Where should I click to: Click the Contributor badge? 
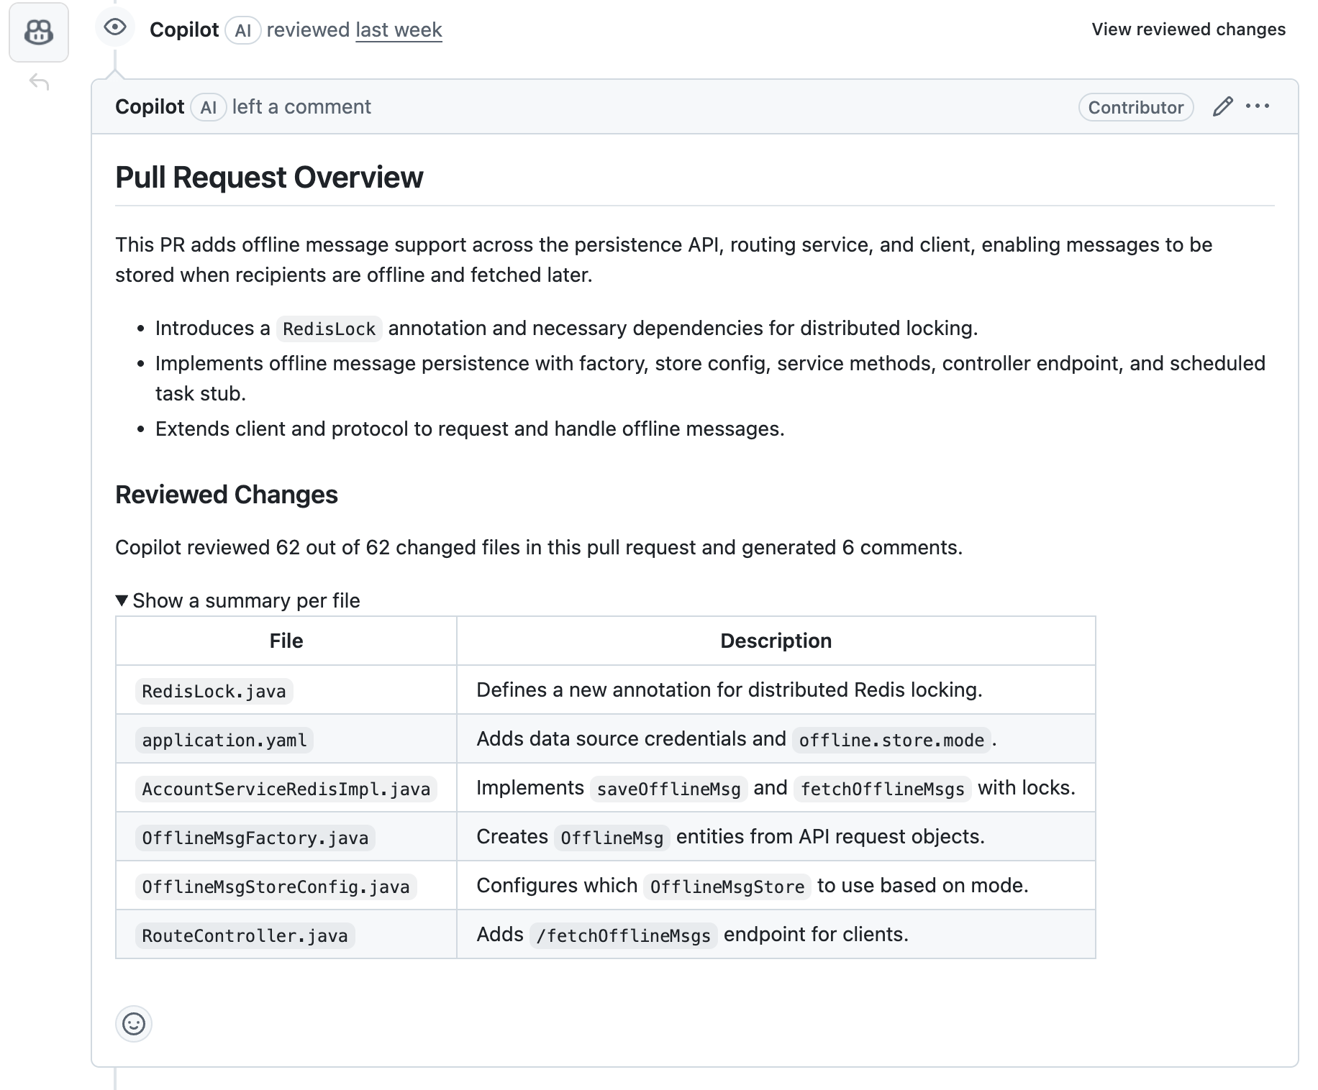point(1135,107)
